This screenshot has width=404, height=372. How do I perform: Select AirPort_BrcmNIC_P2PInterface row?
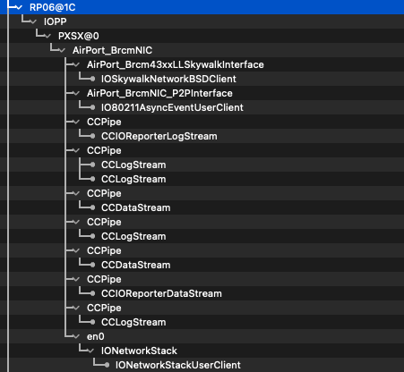click(202, 93)
